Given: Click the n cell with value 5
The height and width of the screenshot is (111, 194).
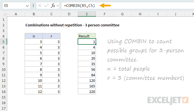Looking at the screenshot, I should 34,53.
